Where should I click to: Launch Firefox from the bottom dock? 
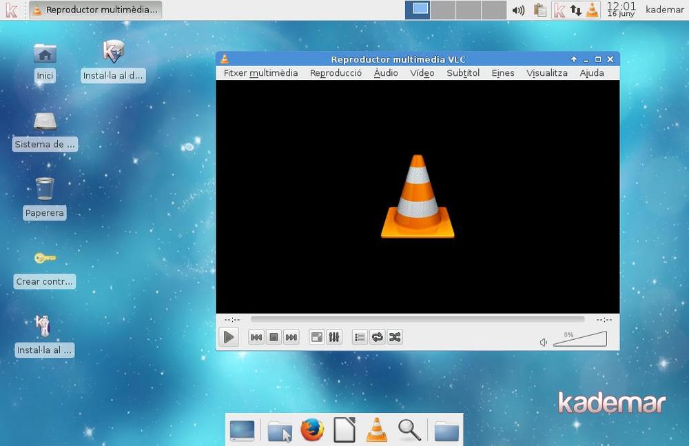tap(312, 430)
